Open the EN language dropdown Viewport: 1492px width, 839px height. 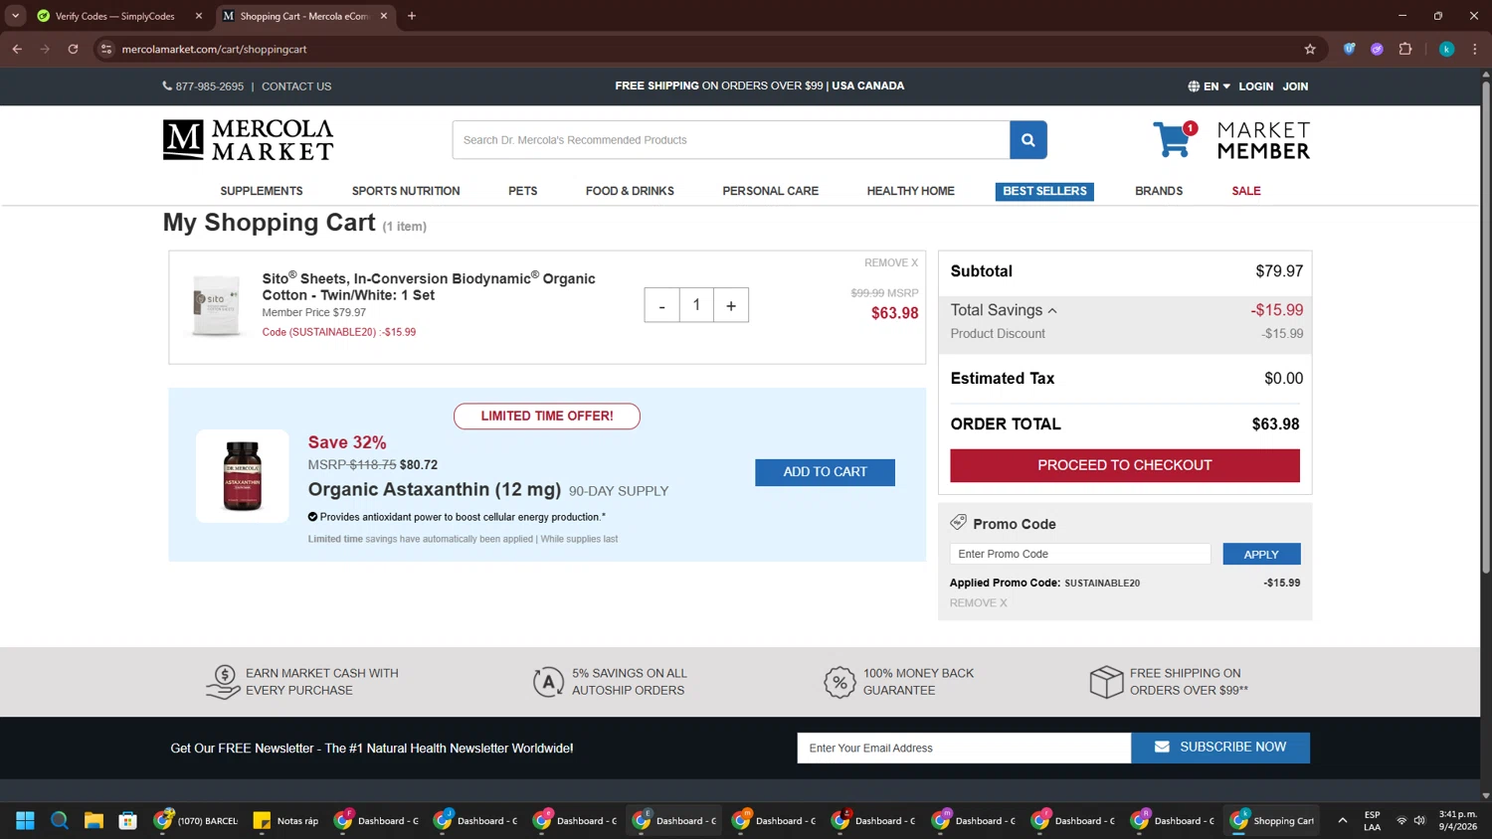pyautogui.click(x=1216, y=86)
